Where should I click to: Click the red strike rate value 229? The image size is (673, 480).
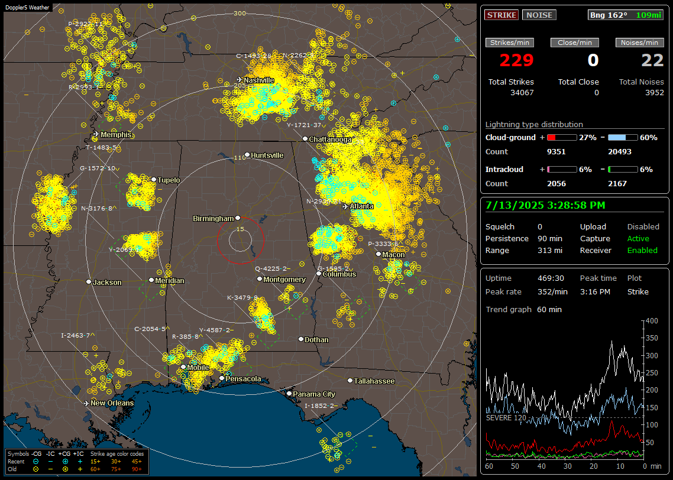(x=516, y=60)
